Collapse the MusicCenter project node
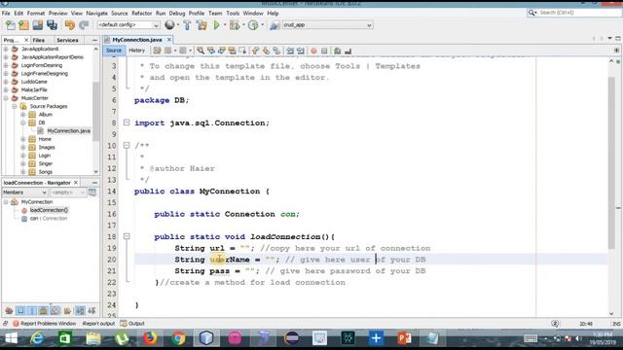 click(x=6, y=98)
